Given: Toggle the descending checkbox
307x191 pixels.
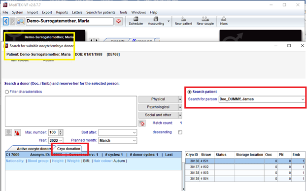Looking at the screenshot, I should point(180,132).
